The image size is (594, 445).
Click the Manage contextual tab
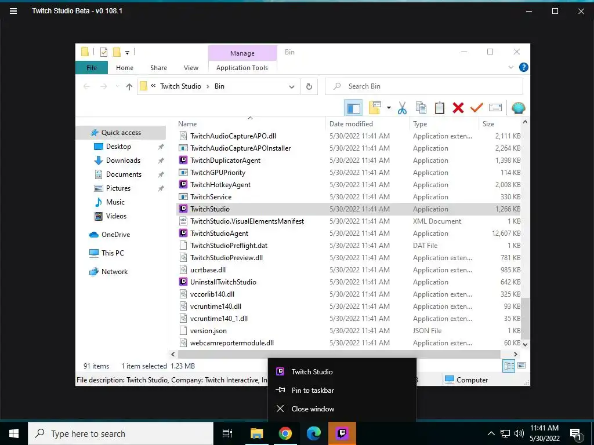242,53
